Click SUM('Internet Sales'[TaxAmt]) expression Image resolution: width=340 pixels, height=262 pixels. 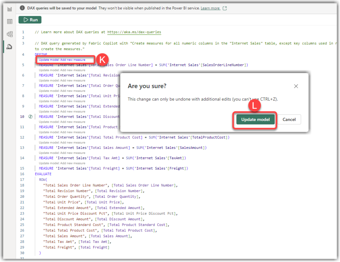pos(156,158)
